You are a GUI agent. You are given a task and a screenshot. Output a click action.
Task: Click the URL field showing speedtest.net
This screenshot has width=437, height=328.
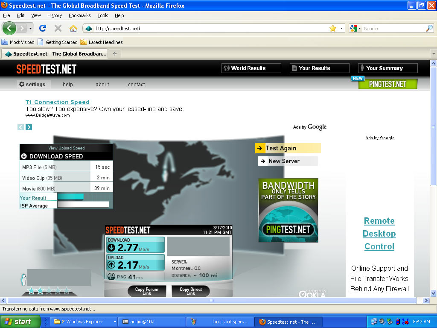coord(211,29)
